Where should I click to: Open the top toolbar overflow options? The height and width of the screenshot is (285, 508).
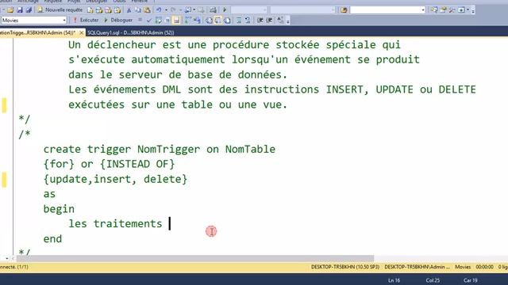click(473, 10)
